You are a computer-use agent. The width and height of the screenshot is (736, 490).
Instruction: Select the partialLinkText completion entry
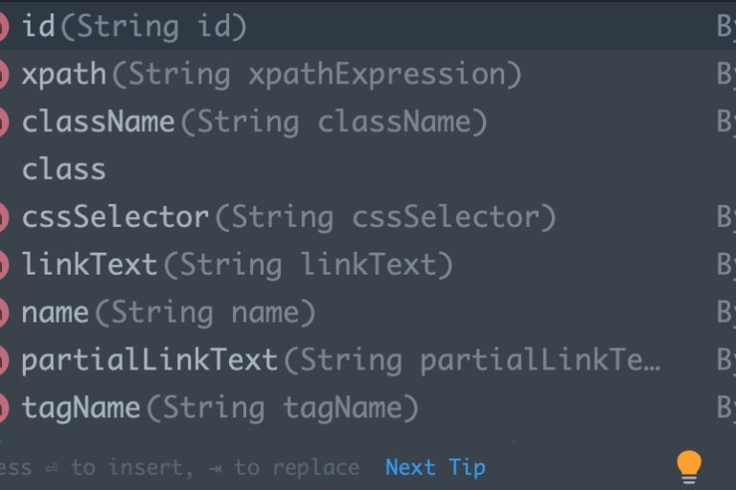tap(340, 361)
